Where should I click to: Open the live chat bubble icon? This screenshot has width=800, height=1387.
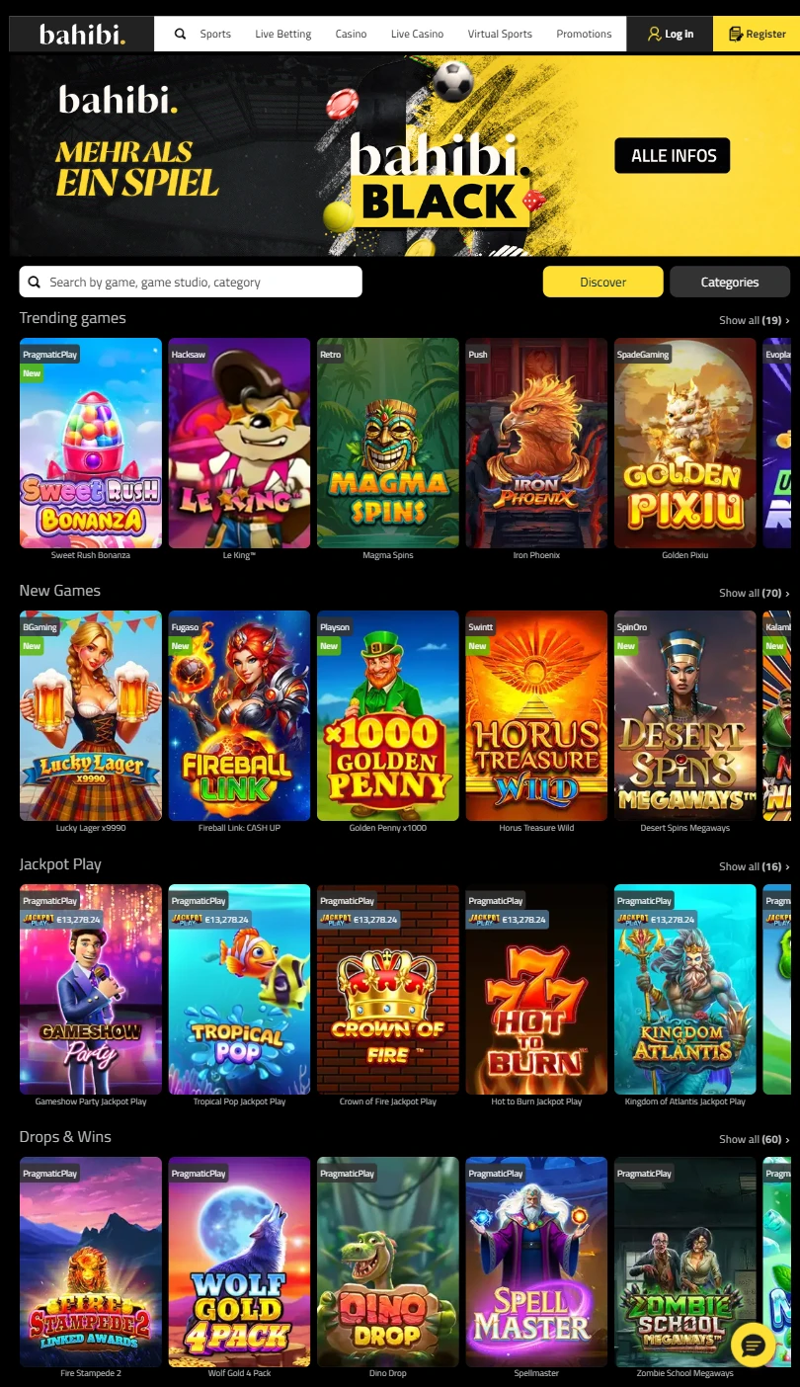click(x=754, y=1345)
